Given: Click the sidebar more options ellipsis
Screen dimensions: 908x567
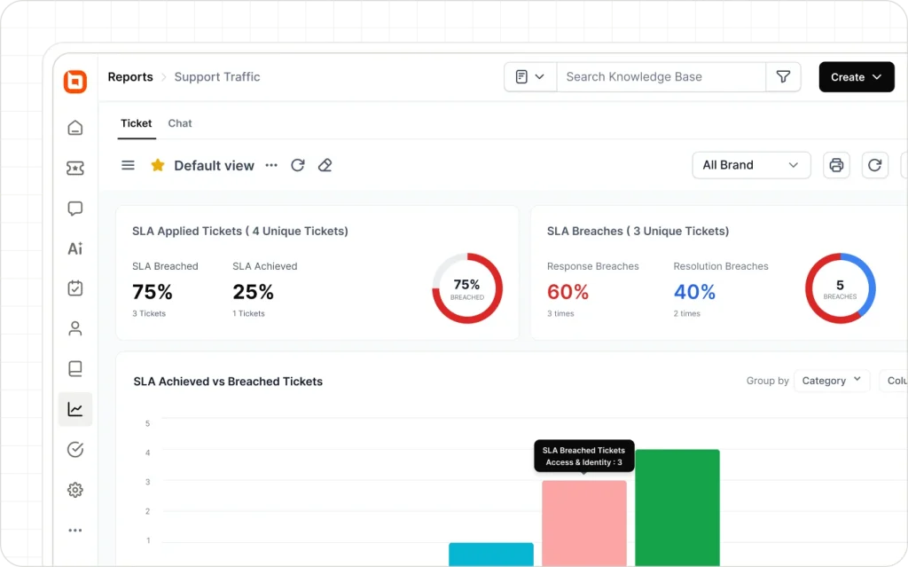Looking at the screenshot, I should 75,530.
